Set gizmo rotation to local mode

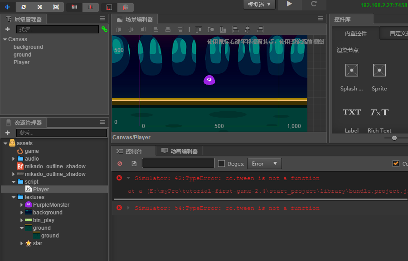coord(109,7)
